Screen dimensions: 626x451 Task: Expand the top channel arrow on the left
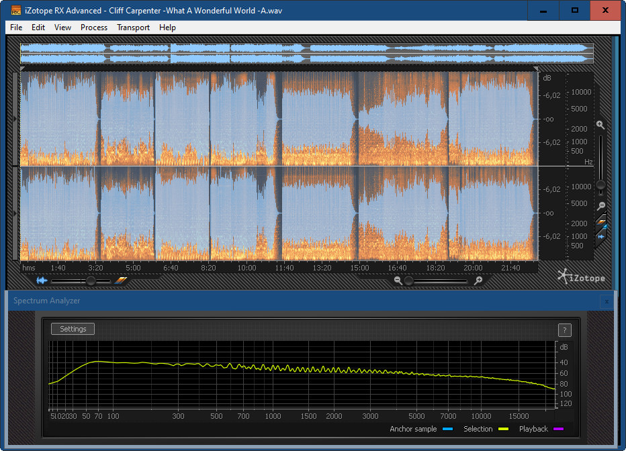pos(16,119)
